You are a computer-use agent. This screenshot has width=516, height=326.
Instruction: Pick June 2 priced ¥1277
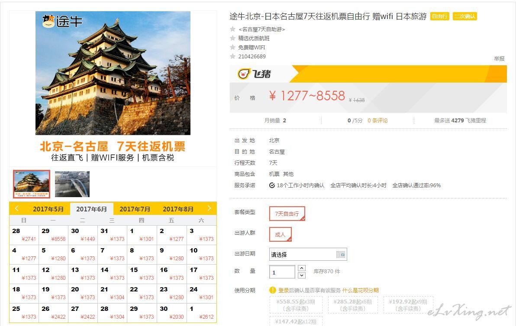tap(172, 235)
